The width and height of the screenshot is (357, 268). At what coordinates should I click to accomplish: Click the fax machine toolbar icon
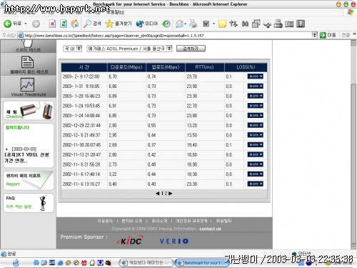point(278,24)
